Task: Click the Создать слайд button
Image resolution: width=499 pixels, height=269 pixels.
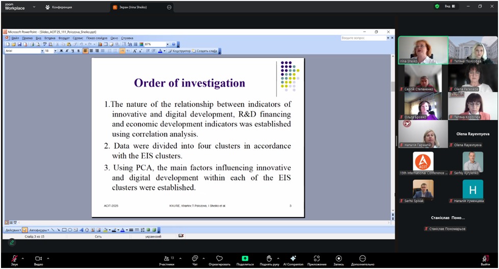Action: point(206,51)
